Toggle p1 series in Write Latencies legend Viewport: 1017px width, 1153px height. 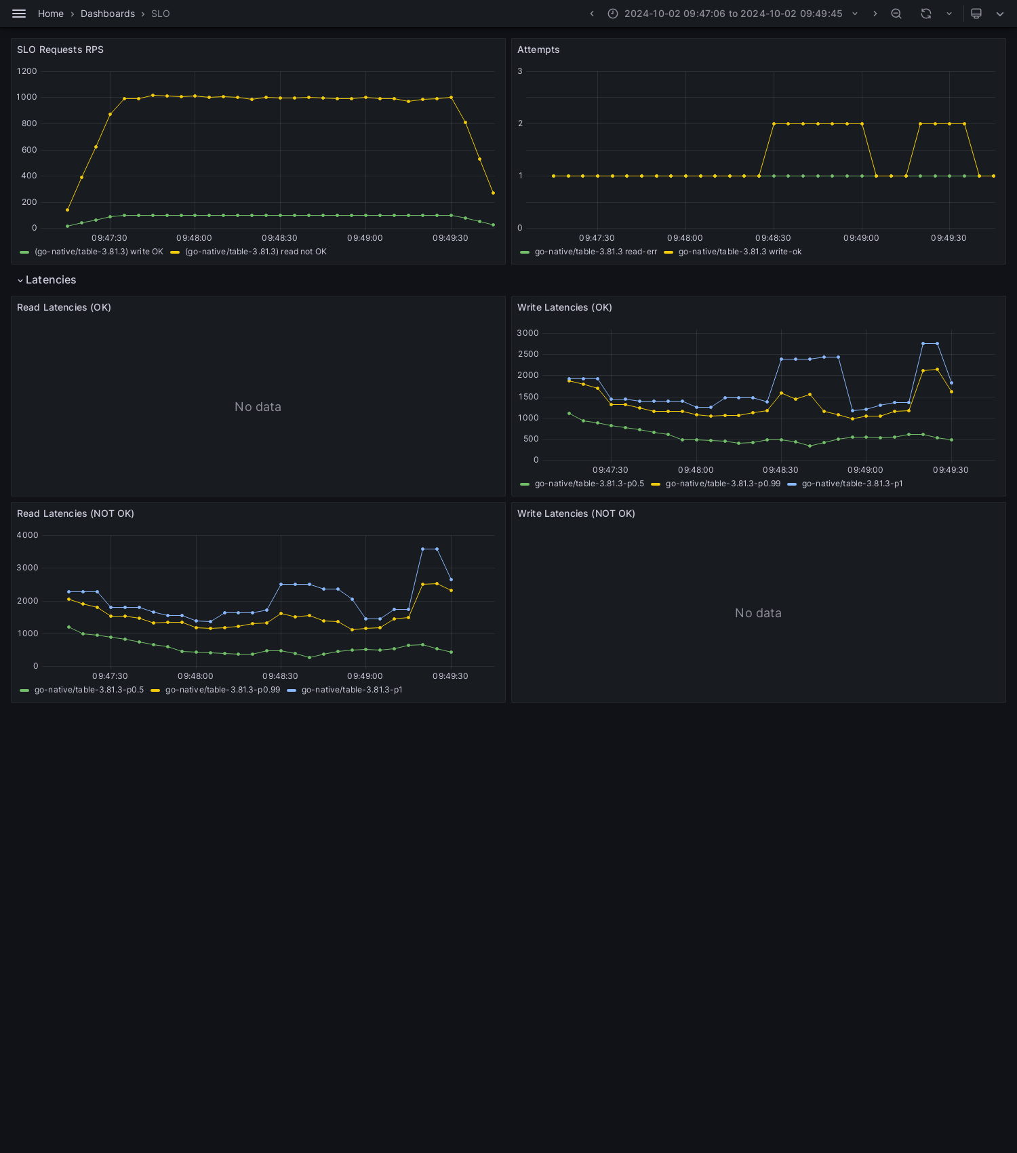tap(852, 484)
